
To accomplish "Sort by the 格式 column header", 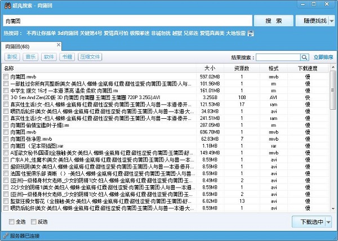I will pyautogui.click(x=274, y=68).
